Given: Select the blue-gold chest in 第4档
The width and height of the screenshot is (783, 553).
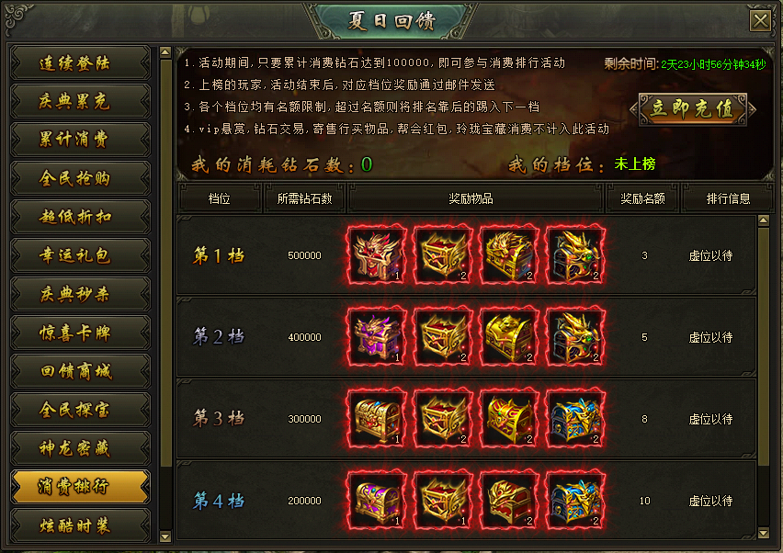Looking at the screenshot, I should tap(575, 501).
